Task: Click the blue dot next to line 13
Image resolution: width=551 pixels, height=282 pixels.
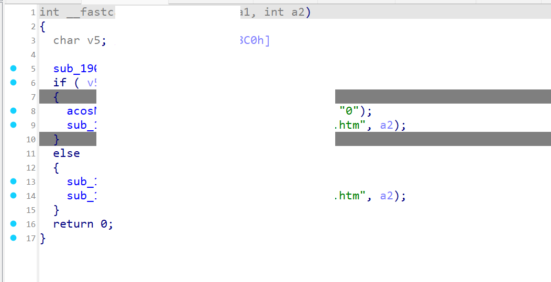Action: coord(14,181)
